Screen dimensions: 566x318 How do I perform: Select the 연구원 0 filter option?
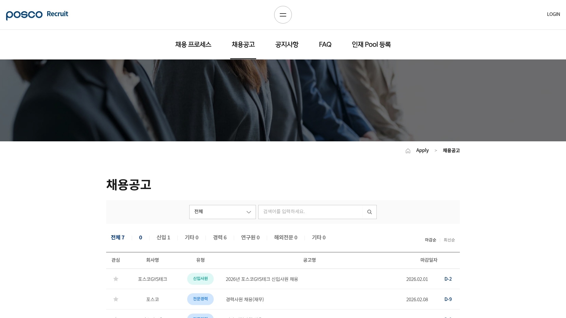pyautogui.click(x=250, y=238)
